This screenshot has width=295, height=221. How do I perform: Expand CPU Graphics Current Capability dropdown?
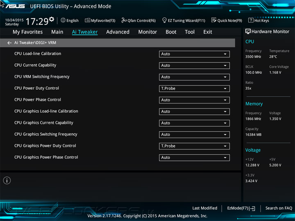(194, 123)
